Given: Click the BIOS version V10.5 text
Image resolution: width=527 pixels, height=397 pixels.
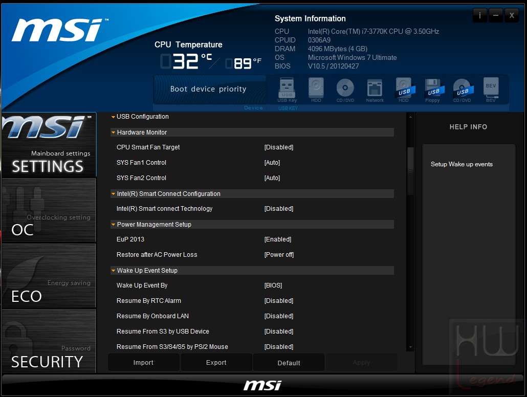Looking at the screenshot, I should pos(333,66).
